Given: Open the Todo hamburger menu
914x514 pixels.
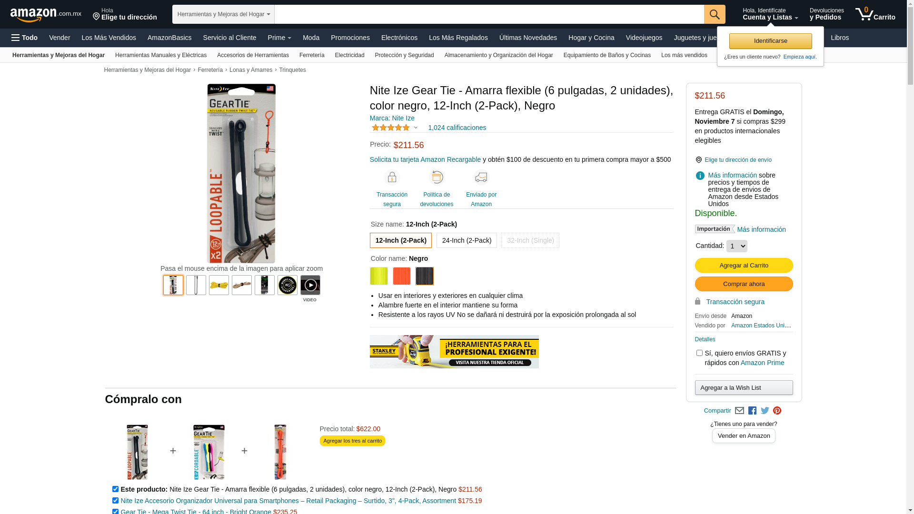Looking at the screenshot, I should pyautogui.click(x=25, y=38).
